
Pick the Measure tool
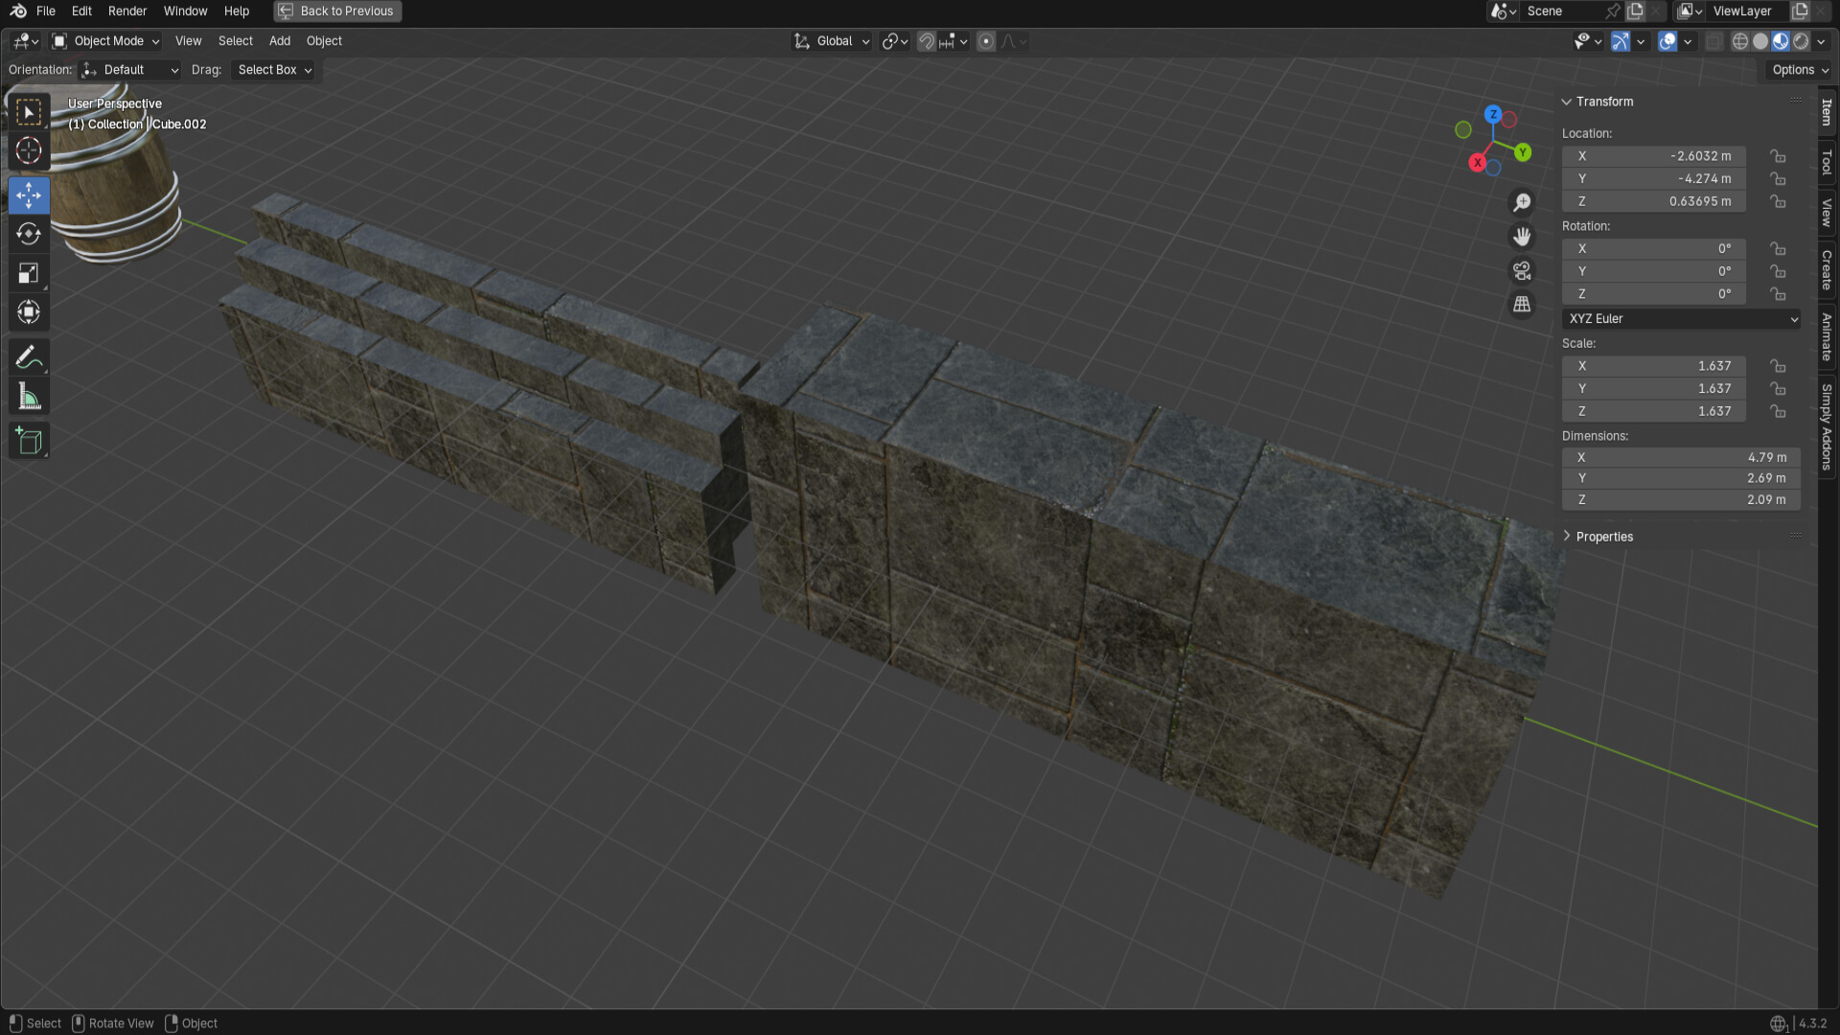pos(29,397)
